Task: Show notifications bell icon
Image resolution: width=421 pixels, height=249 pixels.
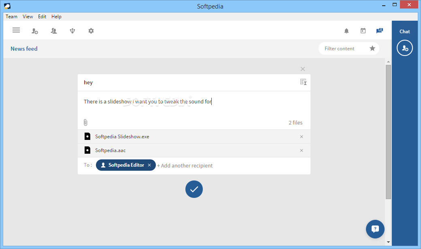Action: click(x=347, y=31)
